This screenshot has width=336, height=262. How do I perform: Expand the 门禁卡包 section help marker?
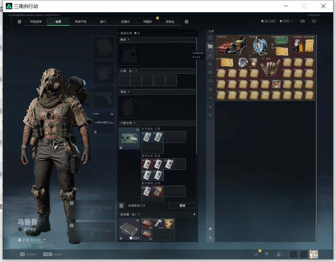tap(134, 123)
